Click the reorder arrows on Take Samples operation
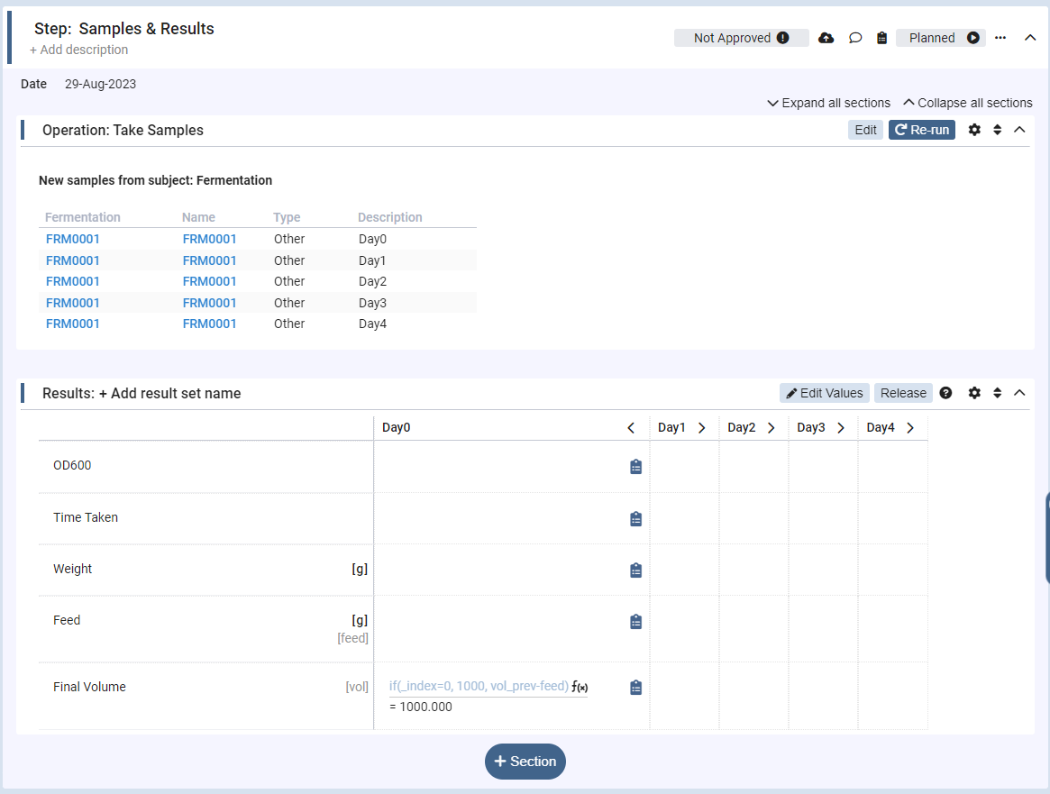1050x794 pixels. click(998, 130)
